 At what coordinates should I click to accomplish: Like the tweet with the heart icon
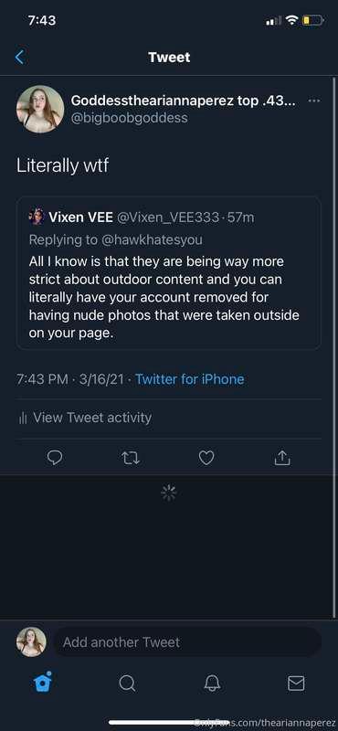[x=206, y=459]
